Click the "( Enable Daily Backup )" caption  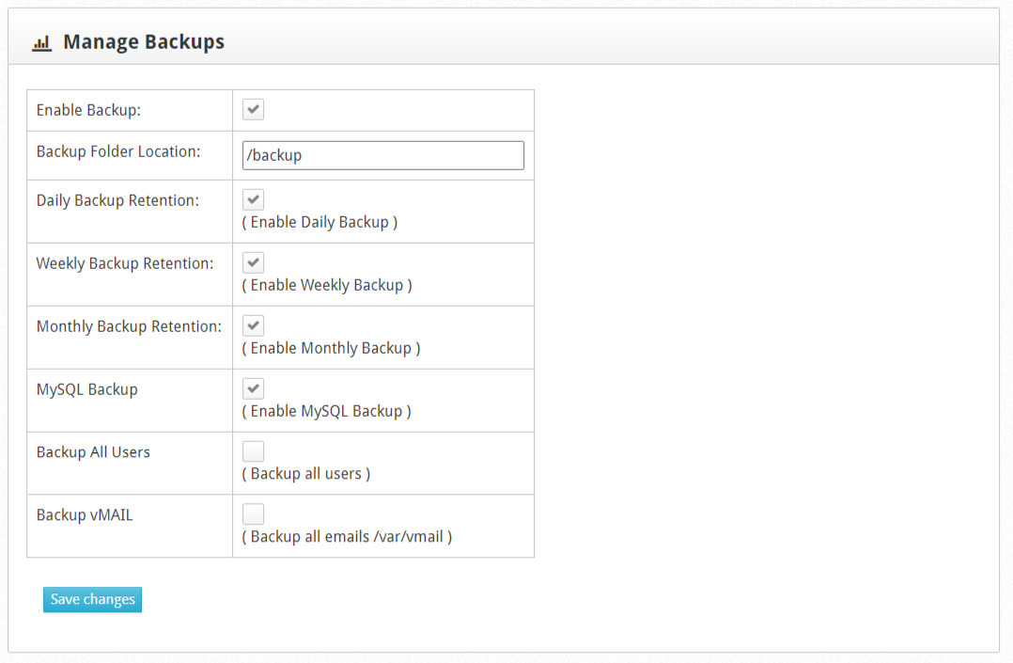coord(319,223)
